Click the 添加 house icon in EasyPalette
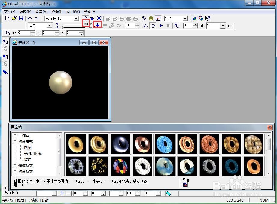Image resolution: width=277 pixels, height=204 pixels. pyautogui.click(x=185, y=185)
